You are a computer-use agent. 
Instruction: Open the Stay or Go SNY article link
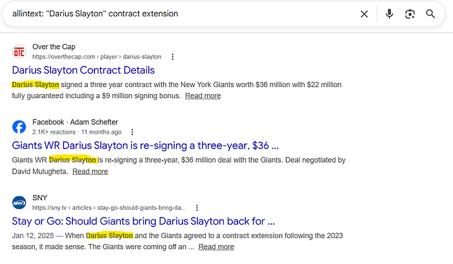pos(143,221)
